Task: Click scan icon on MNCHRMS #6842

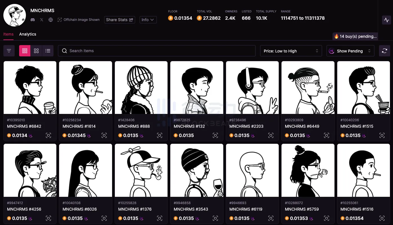Action: (48, 136)
